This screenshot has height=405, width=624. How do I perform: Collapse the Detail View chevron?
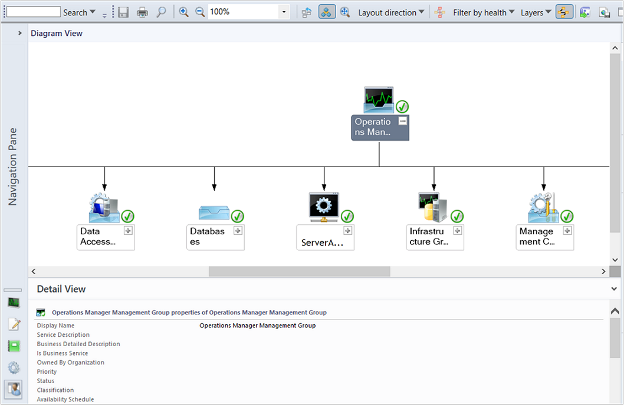click(x=614, y=288)
